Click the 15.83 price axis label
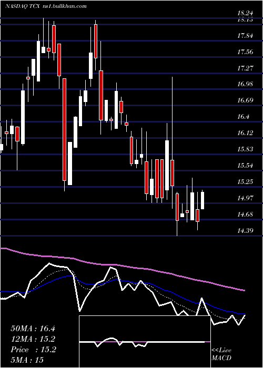The image size is (263, 368). coord(245,149)
